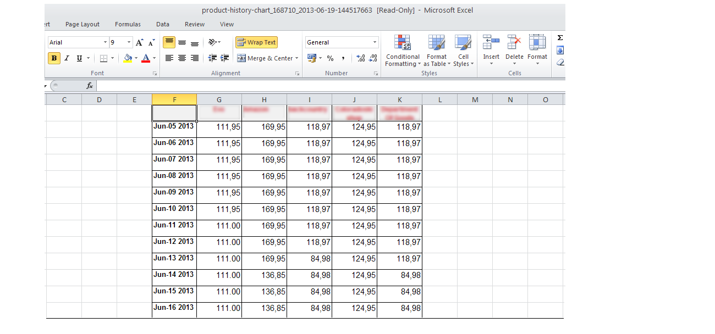The height and width of the screenshot is (334, 715).
Task: Toggle Bottom Align
Action: (x=194, y=42)
